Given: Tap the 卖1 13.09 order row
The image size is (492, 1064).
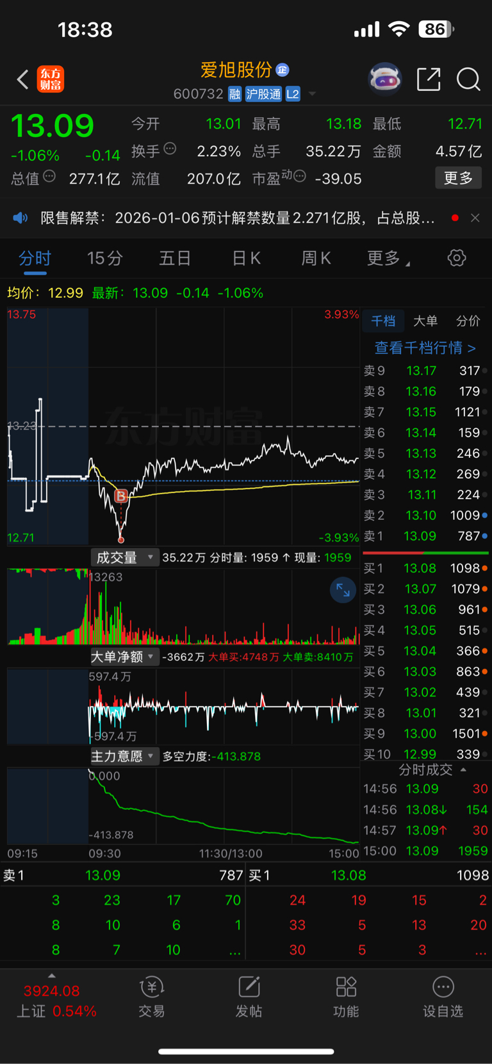Looking at the screenshot, I should pos(425,536).
